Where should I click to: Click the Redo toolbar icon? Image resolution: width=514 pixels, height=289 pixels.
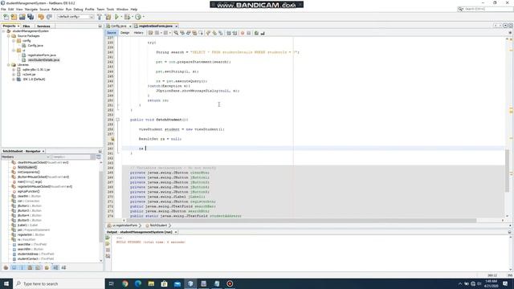point(49,17)
